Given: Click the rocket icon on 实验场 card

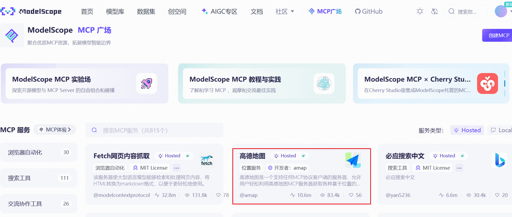Looking at the screenshot, I should pyautogui.click(x=147, y=83).
